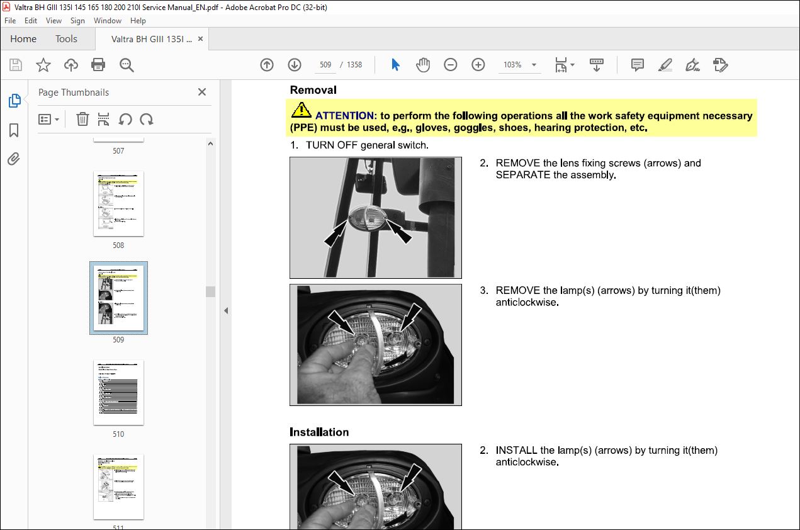Viewport: 800px width, 530px height.
Task: Open the Help menu
Action: click(138, 21)
